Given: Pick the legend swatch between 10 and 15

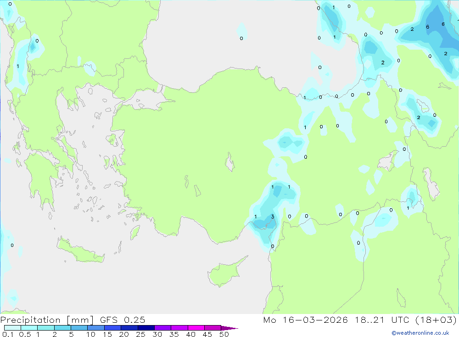Looking at the screenshot, I should [96, 328].
